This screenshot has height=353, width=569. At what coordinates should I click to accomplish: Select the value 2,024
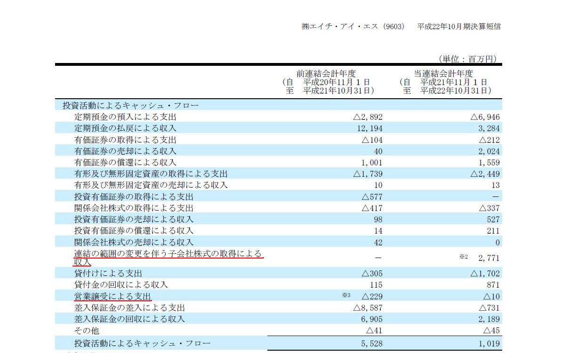click(x=489, y=151)
